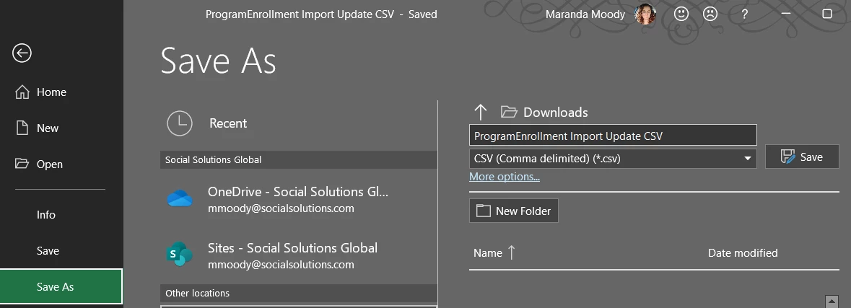Click the Other locations section header
This screenshot has width=851, height=308.
(299, 293)
